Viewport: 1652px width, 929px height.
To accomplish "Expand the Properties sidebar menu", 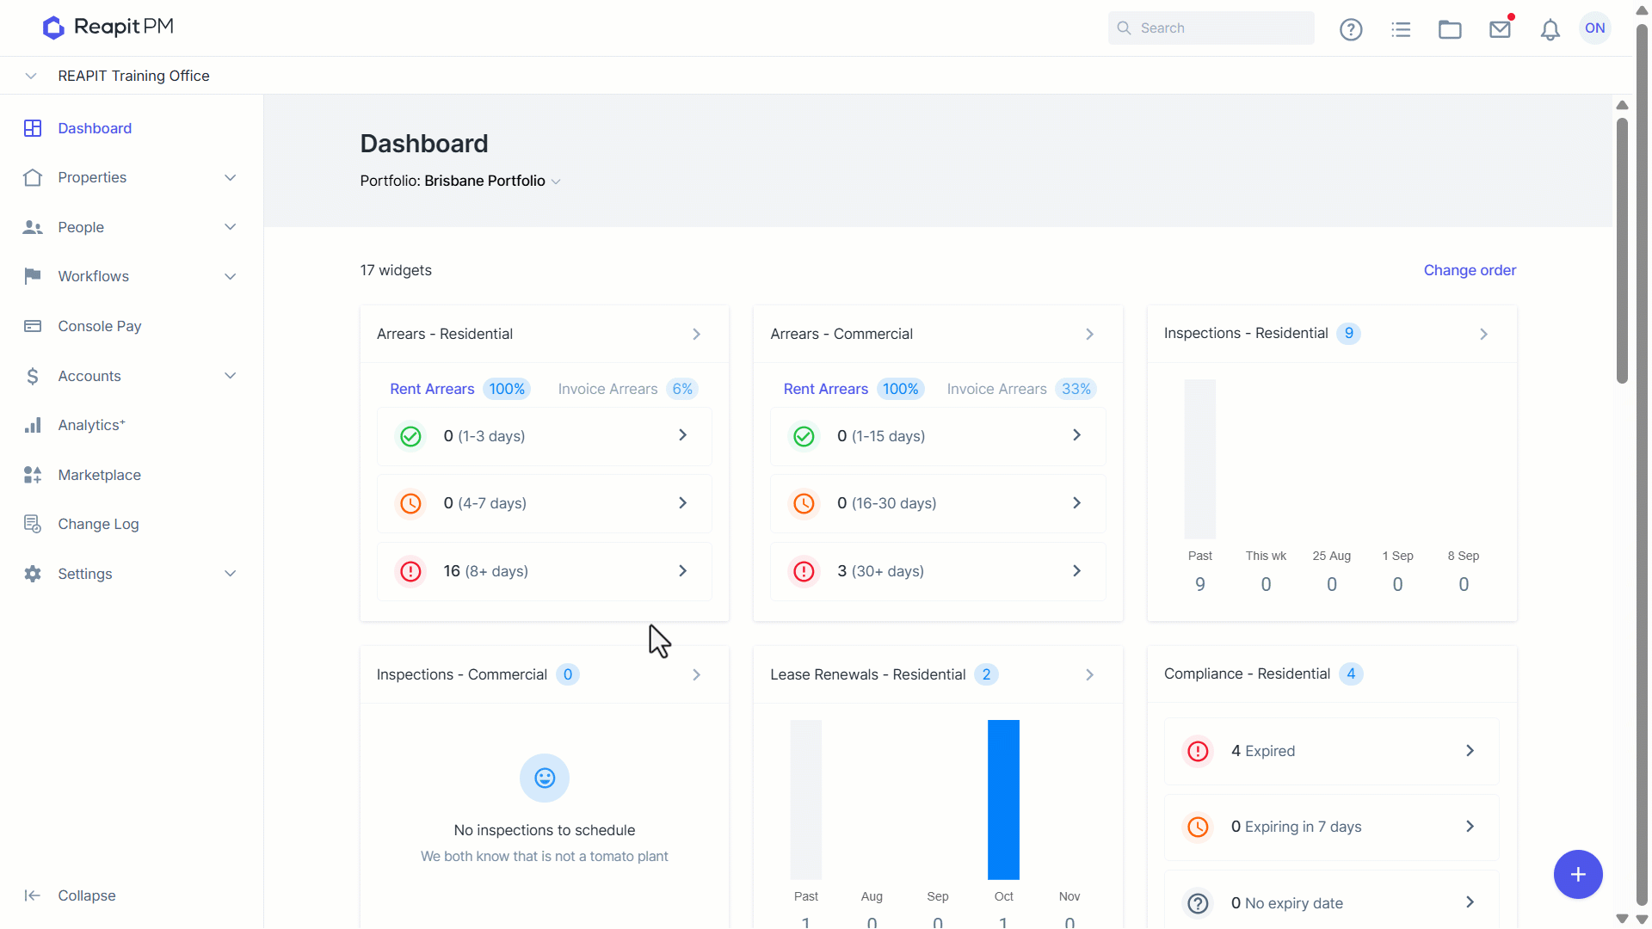I will [x=131, y=177].
